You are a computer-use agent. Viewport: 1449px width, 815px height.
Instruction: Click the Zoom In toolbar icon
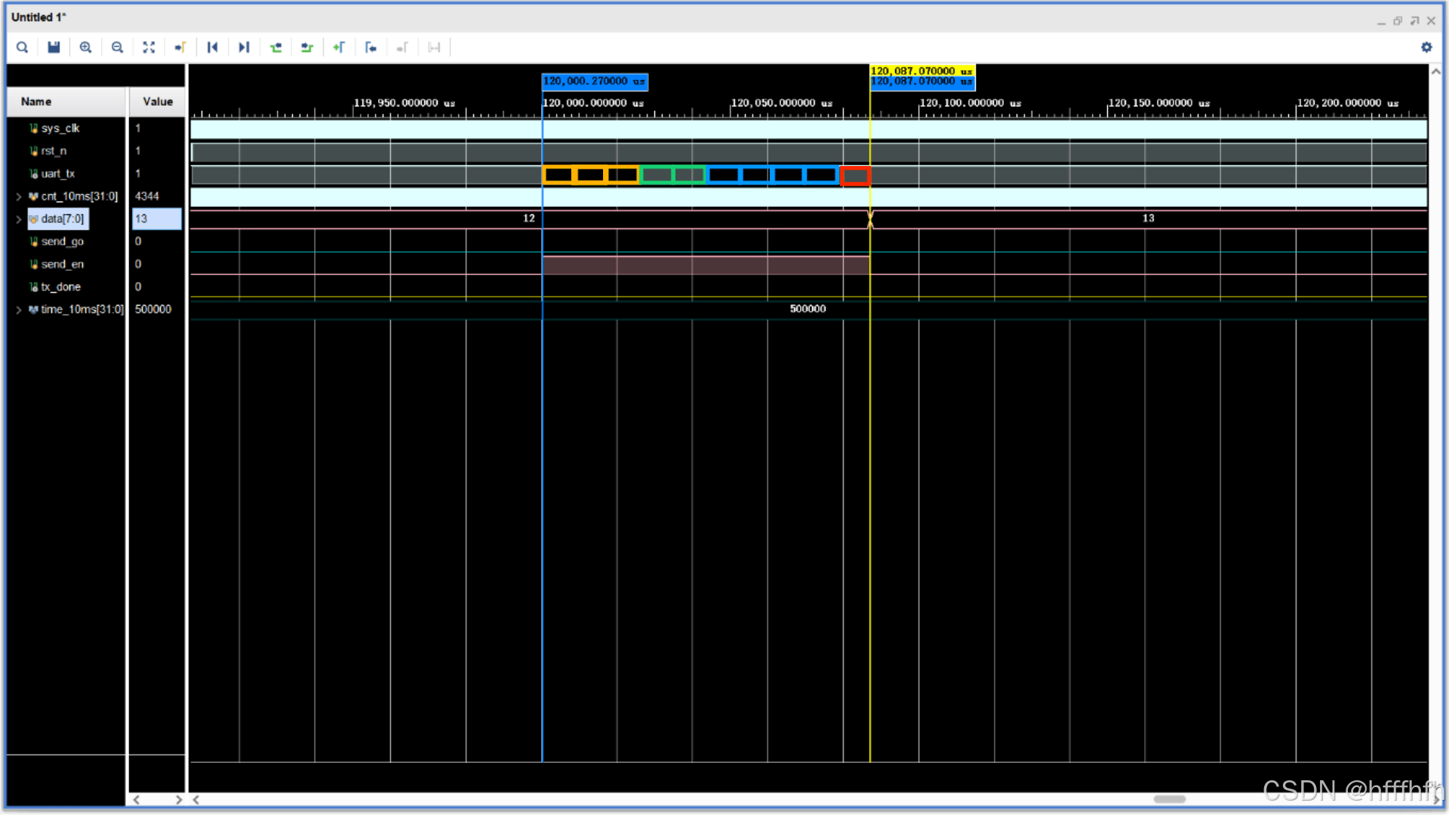click(85, 48)
